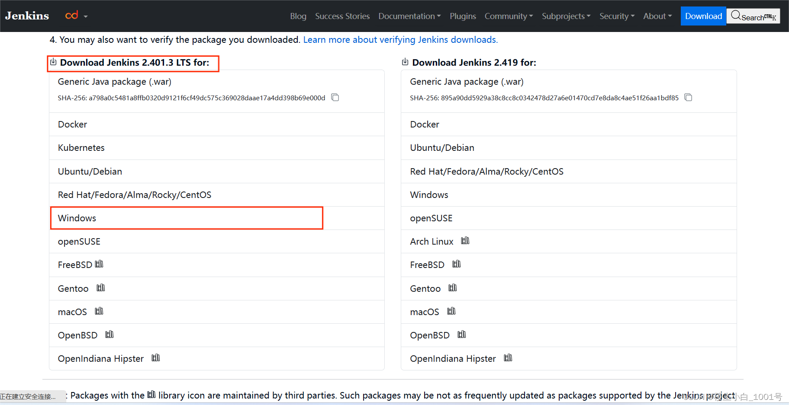The height and width of the screenshot is (405, 789).
Task: Click download icon beside Jenkins 2.401.3 LTS heading
Action: [x=53, y=62]
